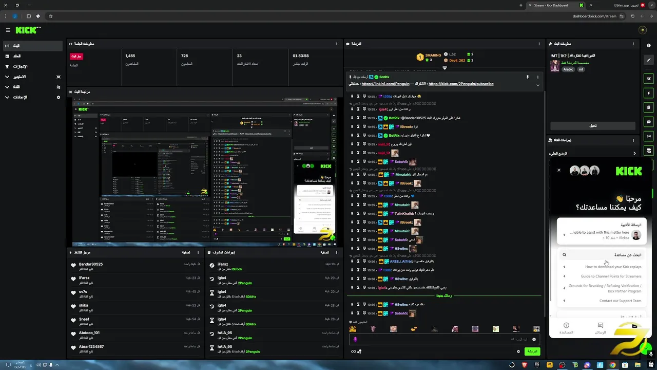Select the first emote in the emote row
This screenshot has width=657, height=370.
pos(353,329)
